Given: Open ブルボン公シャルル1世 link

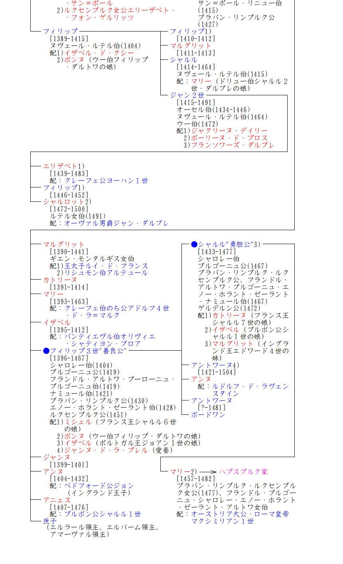Looking at the screenshot, I should click(x=103, y=514).
